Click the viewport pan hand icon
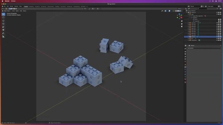The height and width of the screenshot is (125, 223). pos(182,24)
